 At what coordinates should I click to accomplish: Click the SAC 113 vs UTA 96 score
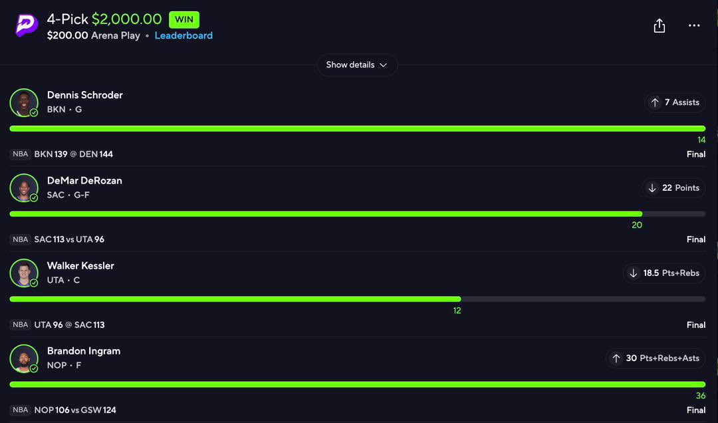click(69, 239)
